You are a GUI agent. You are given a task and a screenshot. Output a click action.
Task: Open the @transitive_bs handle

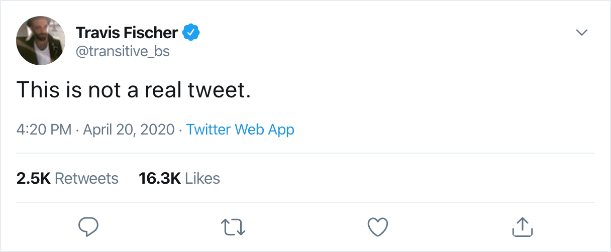pos(123,51)
